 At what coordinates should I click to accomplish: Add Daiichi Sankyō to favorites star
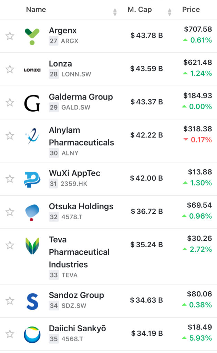tap(10, 334)
